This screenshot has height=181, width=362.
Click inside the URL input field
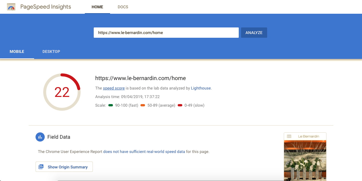(166, 32)
